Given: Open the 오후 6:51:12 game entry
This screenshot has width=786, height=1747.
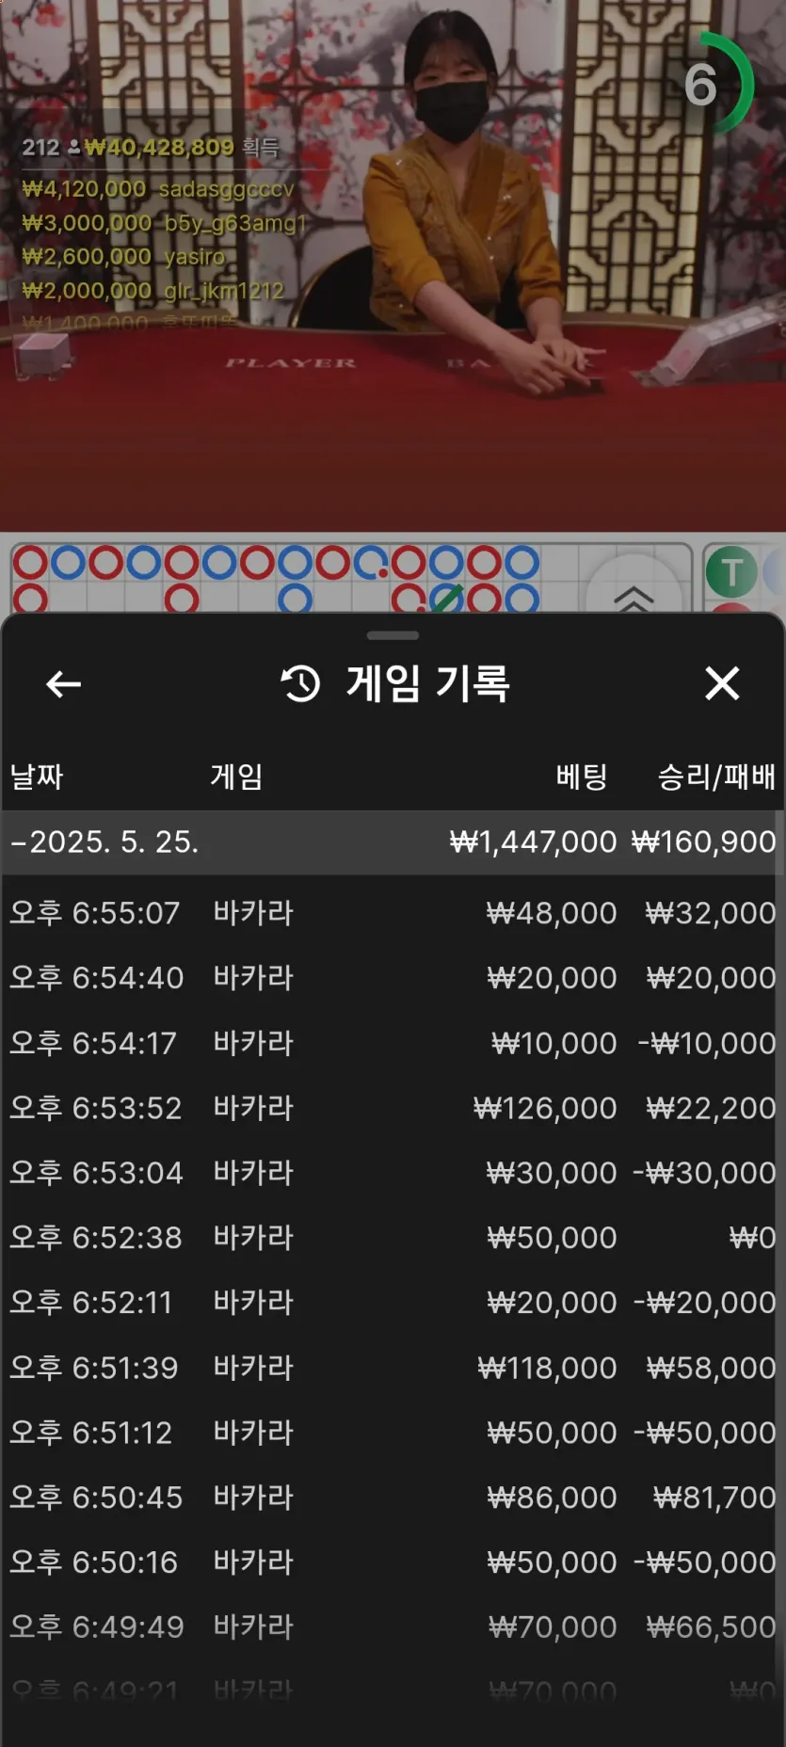Looking at the screenshot, I should pyautogui.click(x=393, y=1433).
